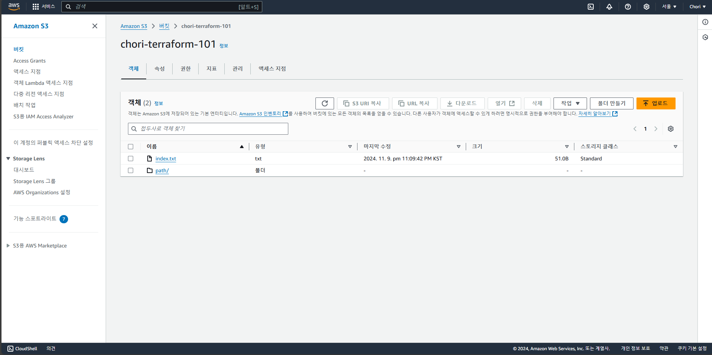
Task: Open 이 계정의 퍼블릭 액세스 차단 설정
Action: pyautogui.click(x=53, y=143)
